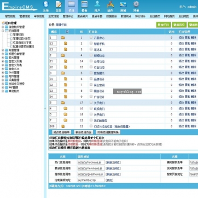Click the green 刷新首页 button
Image resolution: width=198 pixels, height=198 pixels.
179,25
